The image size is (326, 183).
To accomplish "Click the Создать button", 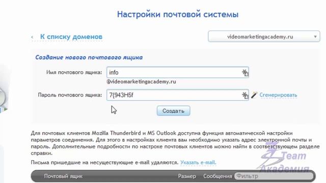I will (173, 111).
